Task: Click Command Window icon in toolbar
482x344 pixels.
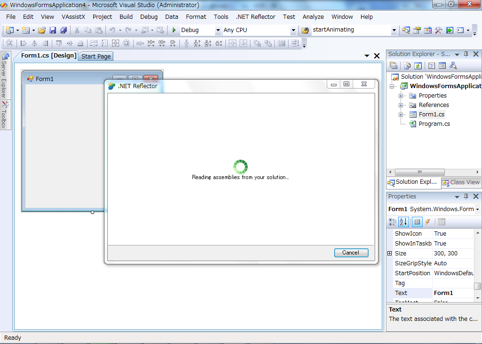Action: 460,30
